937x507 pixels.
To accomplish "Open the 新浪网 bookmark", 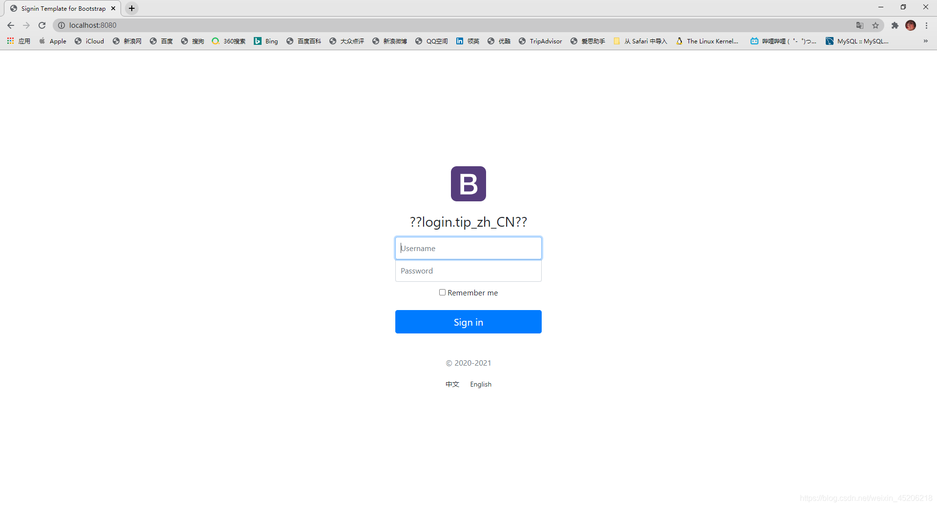I will 127,41.
